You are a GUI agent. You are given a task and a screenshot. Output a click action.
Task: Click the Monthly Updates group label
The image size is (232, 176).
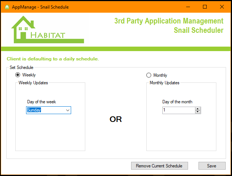click(x=164, y=83)
